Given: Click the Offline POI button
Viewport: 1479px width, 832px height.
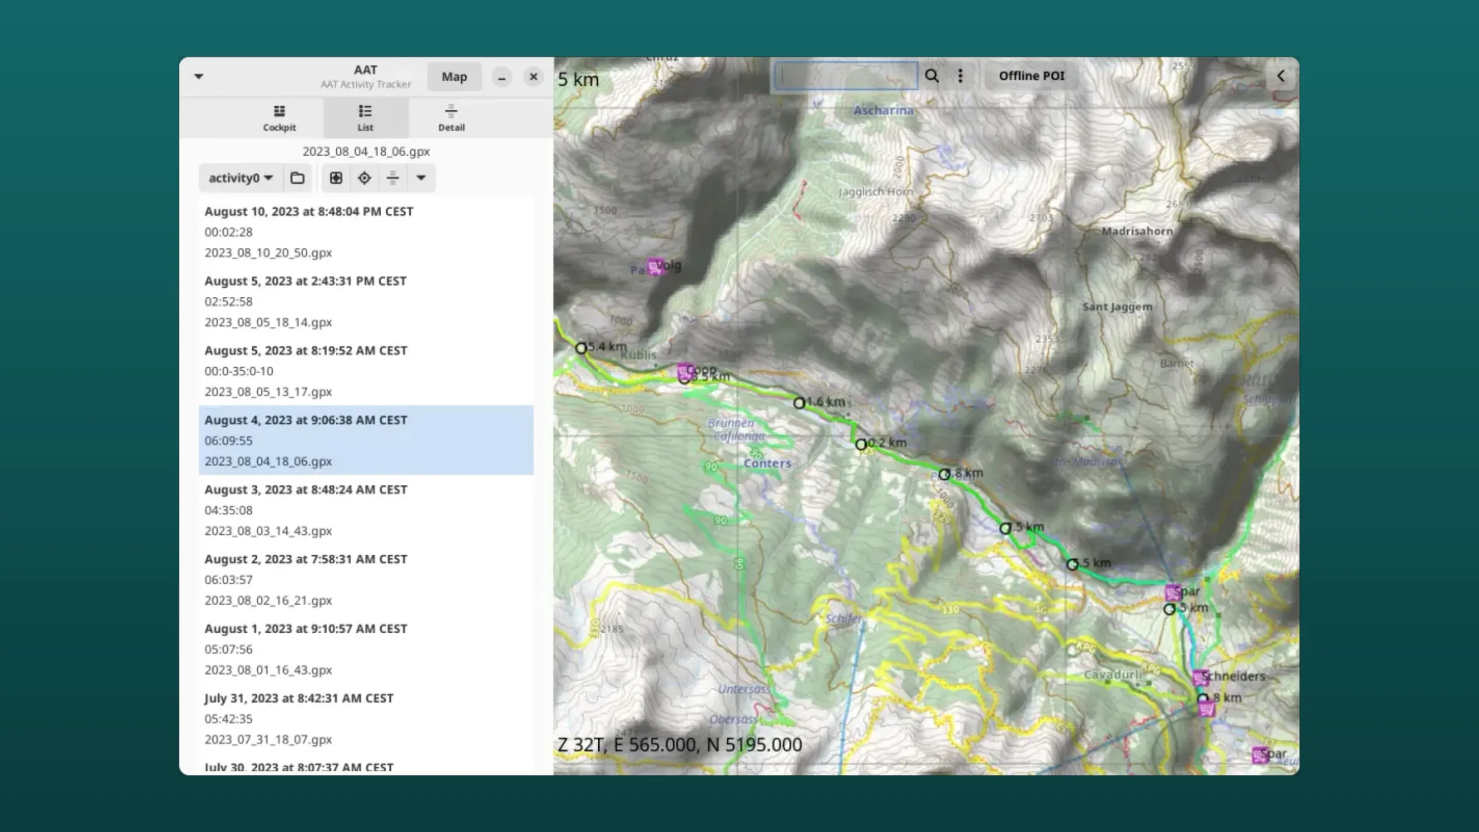Looking at the screenshot, I should point(1031,76).
